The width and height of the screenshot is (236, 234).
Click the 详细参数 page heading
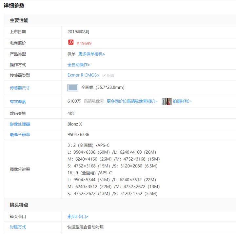point(14,6)
